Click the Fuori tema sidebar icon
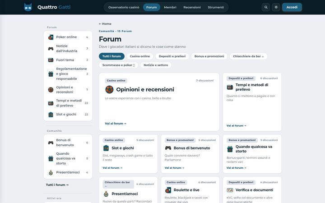 (51, 60)
